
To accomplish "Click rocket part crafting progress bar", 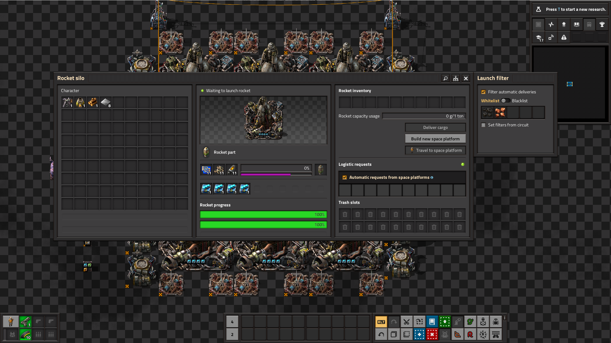I will [276, 168].
